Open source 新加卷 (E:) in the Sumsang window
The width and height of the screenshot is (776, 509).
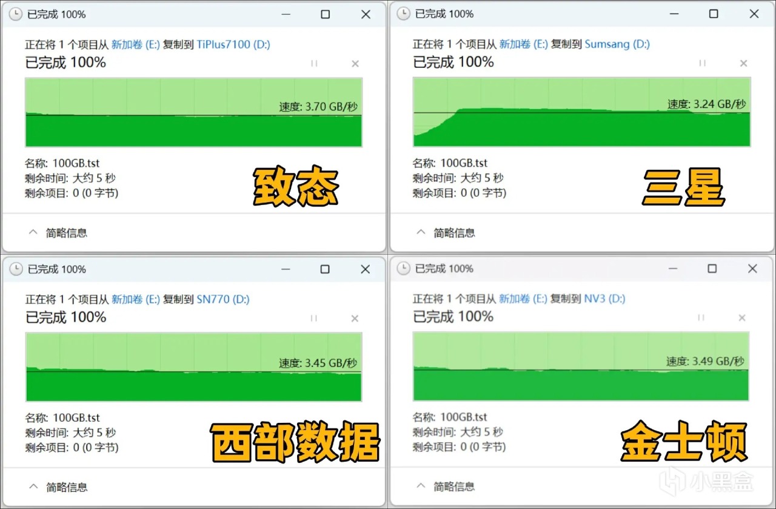[524, 44]
